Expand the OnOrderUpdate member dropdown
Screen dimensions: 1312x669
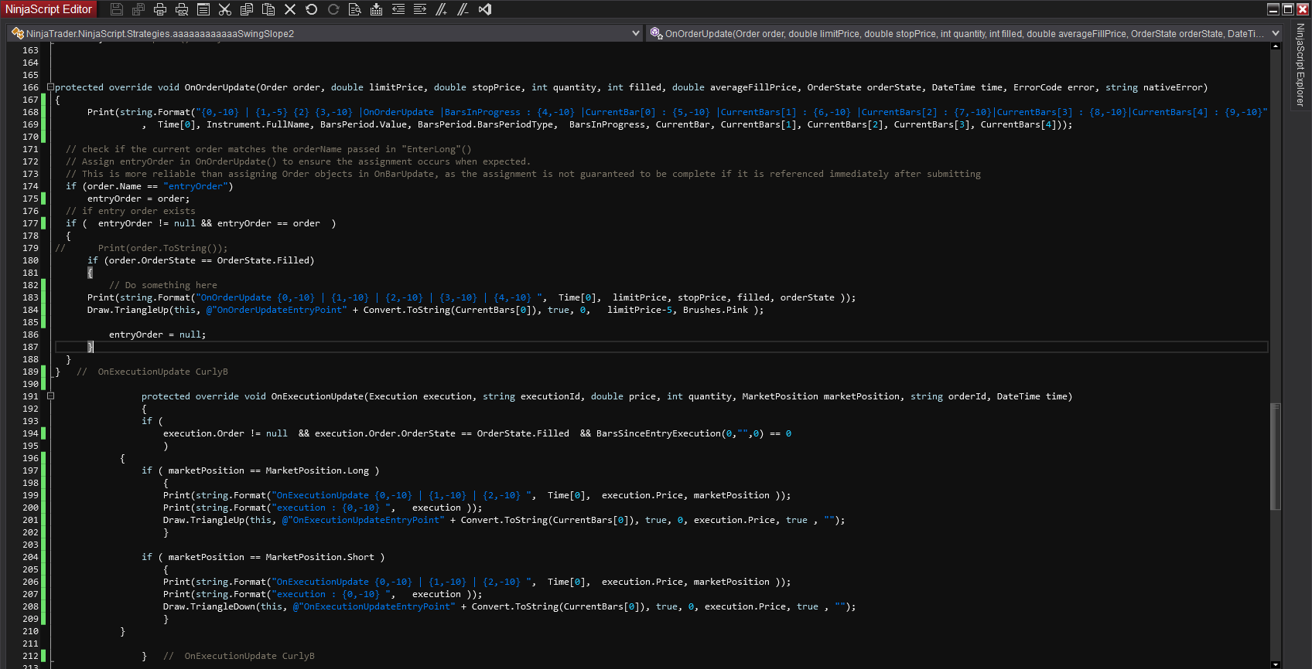(x=1276, y=33)
